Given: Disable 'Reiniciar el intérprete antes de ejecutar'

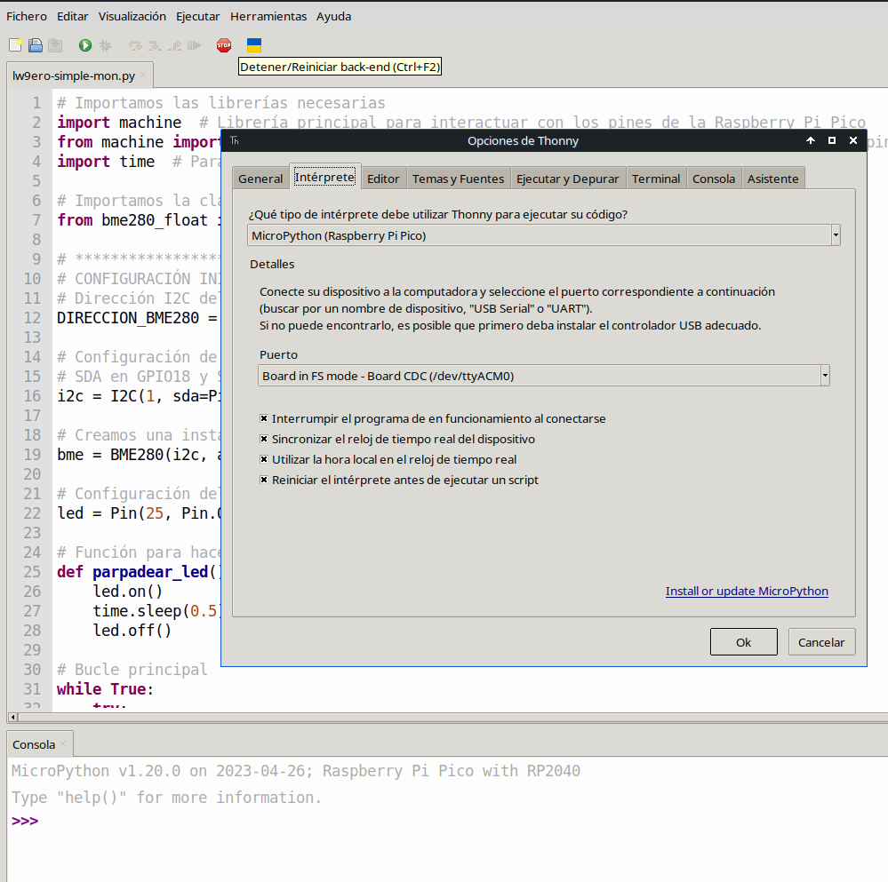Looking at the screenshot, I should 264,480.
